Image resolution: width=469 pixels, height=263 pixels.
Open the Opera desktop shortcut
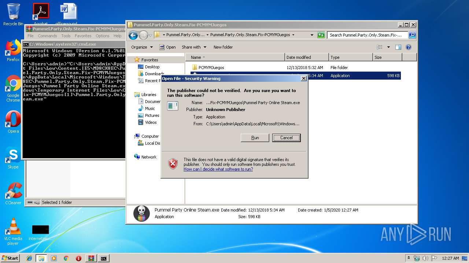pos(13,122)
